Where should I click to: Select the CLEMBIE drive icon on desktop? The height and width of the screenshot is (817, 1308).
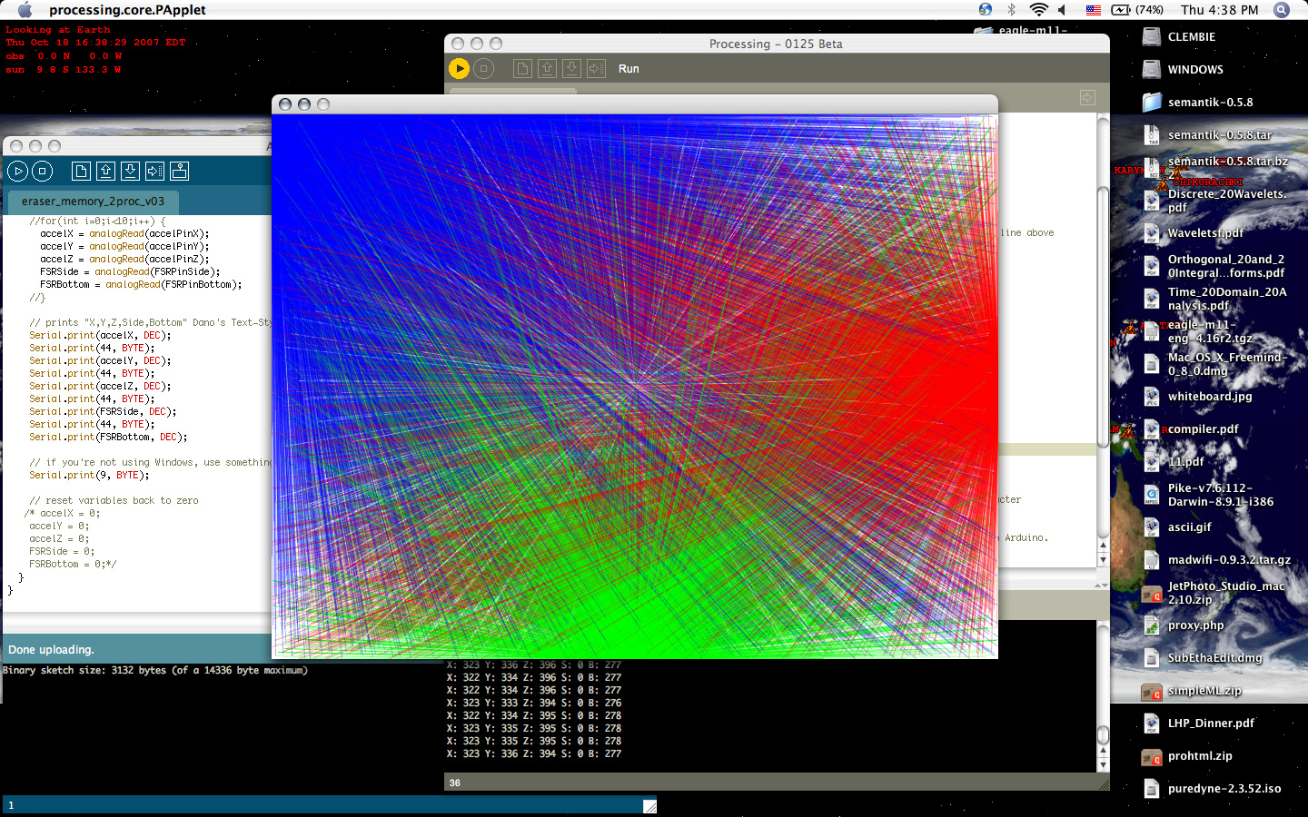point(1152,37)
